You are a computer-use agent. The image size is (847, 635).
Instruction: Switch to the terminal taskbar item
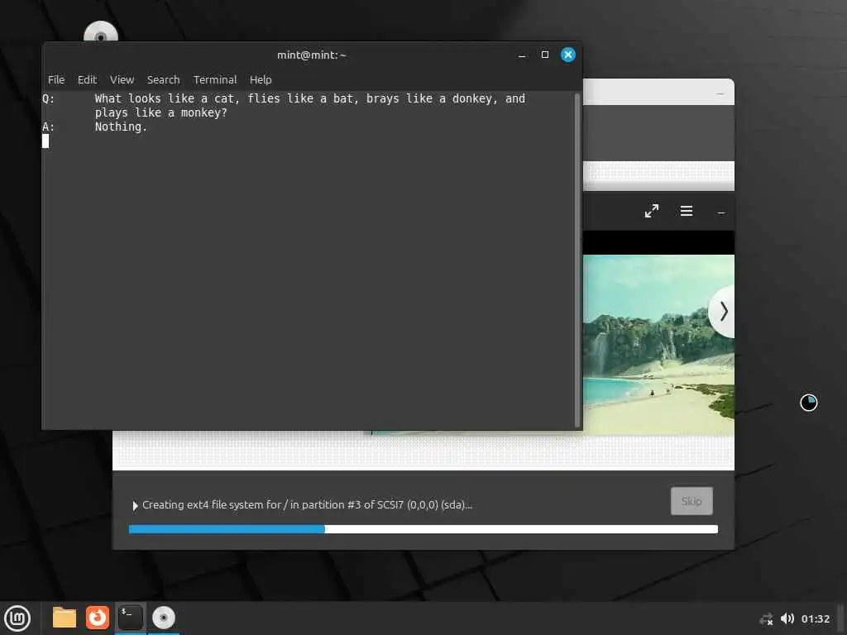coord(130,618)
